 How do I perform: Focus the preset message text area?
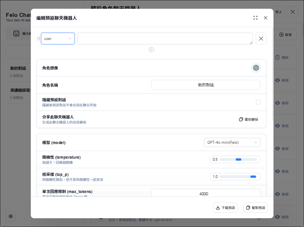[x=165, y=38]
